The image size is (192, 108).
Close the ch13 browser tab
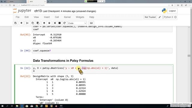click(x=45, y=1)
